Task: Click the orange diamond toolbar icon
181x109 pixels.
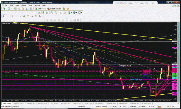Action: click(x=68, y=9)
